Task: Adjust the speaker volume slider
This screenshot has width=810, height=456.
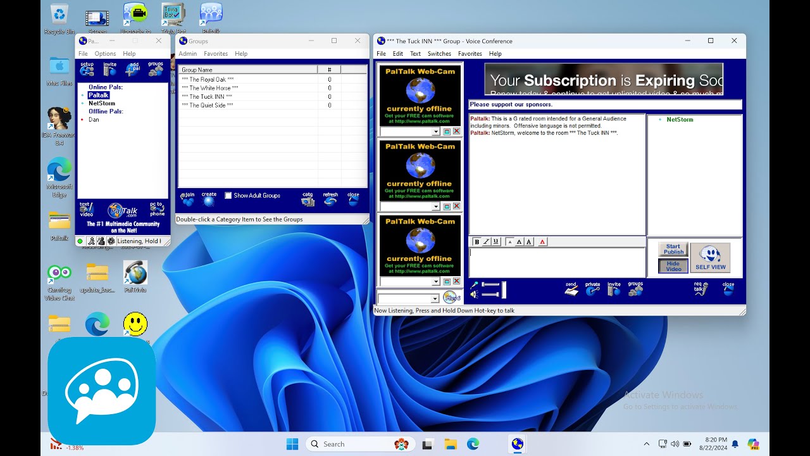Action: coord(491,294)
